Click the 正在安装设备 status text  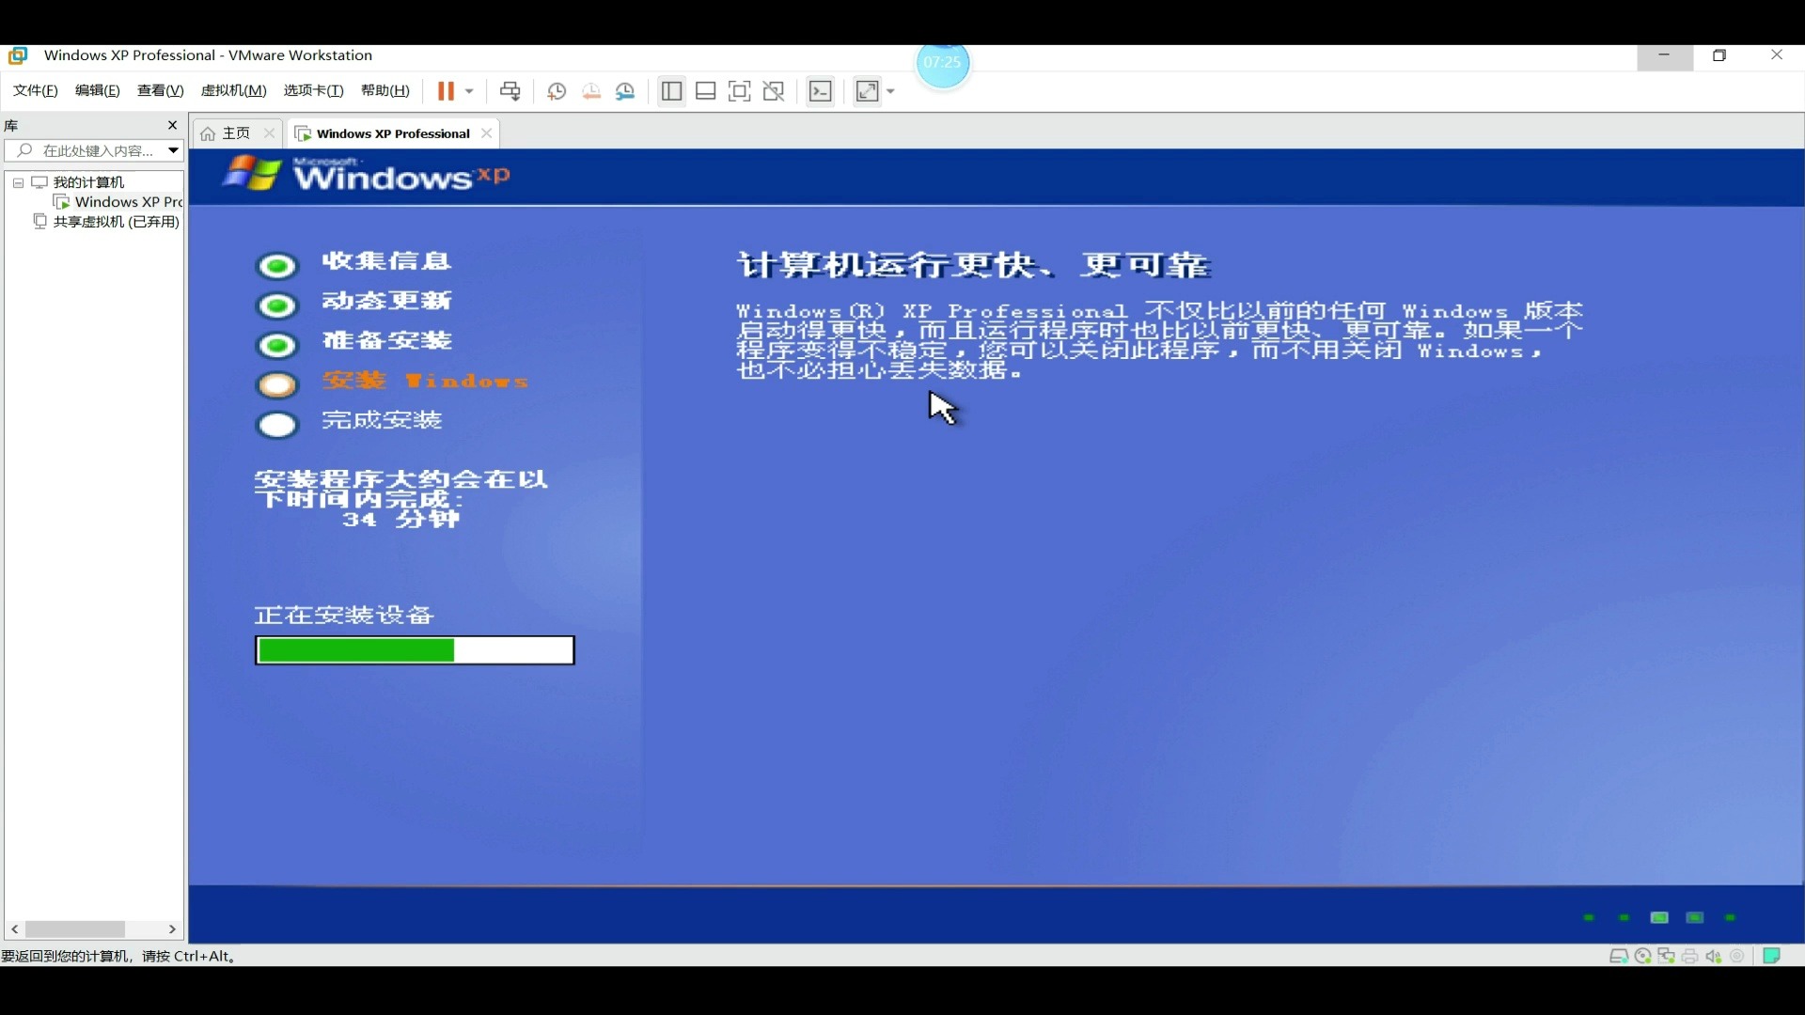344,616
